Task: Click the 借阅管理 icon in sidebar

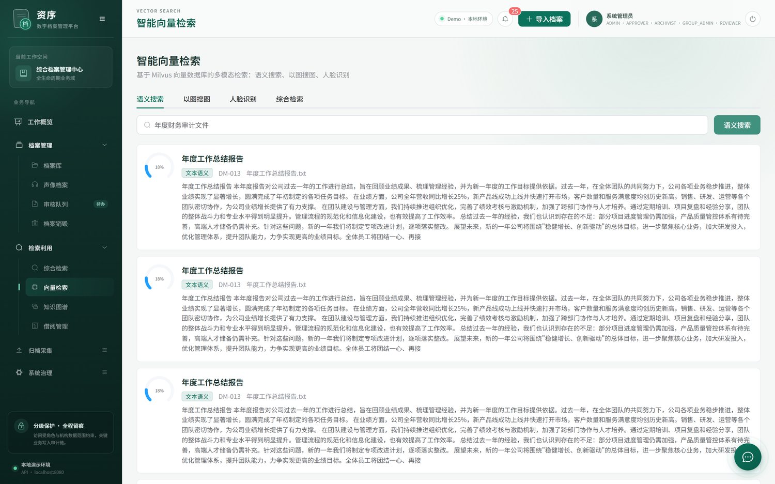Action: pyautogui.click(x=35, y=326)
